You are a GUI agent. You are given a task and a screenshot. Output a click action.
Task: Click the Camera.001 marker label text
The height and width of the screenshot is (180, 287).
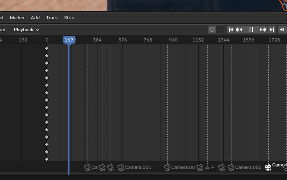[x=138, y=167]
